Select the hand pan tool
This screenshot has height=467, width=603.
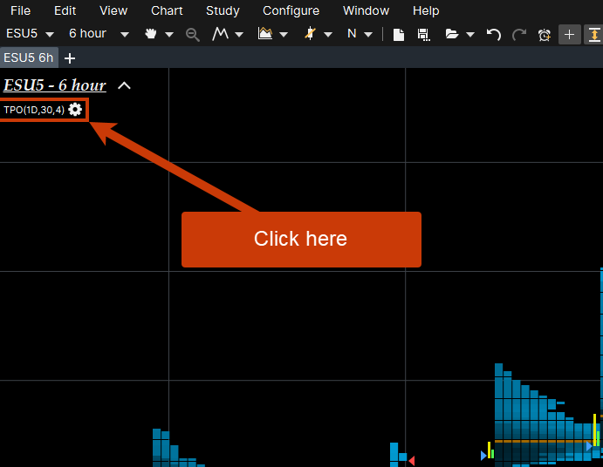coord(151,34)
